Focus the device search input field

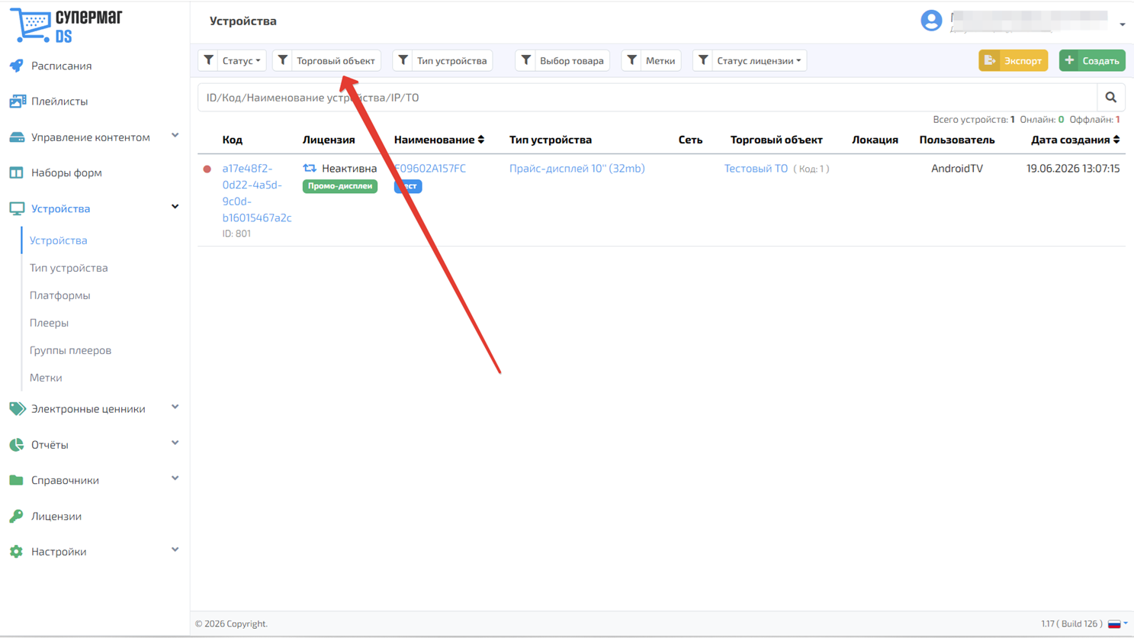[x=647, y=98]
